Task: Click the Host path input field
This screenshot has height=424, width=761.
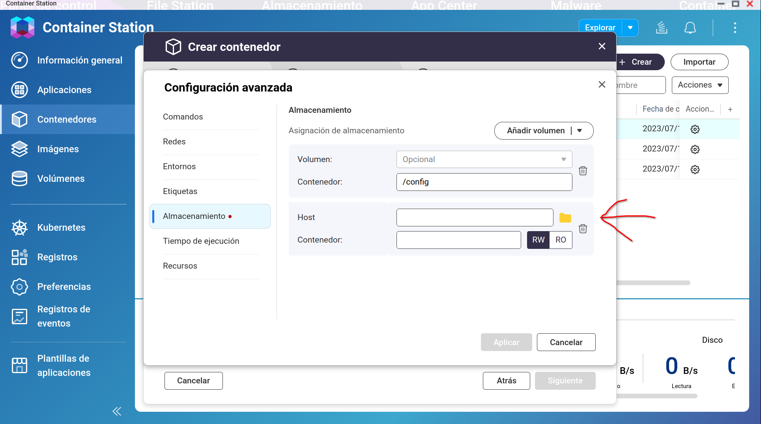Action: click(475, 218)
